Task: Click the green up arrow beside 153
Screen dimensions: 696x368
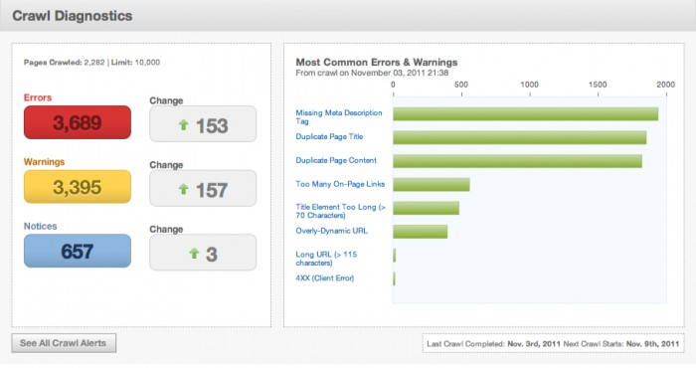Action: click(183, 124)
